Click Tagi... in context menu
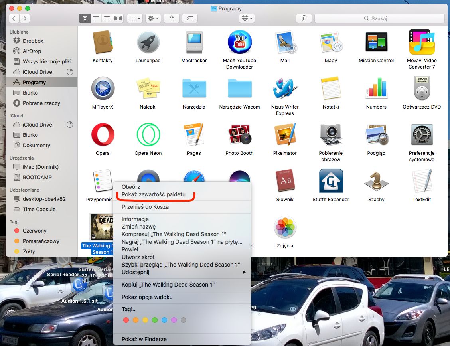The image size is (450, 346). coord(129,309)
